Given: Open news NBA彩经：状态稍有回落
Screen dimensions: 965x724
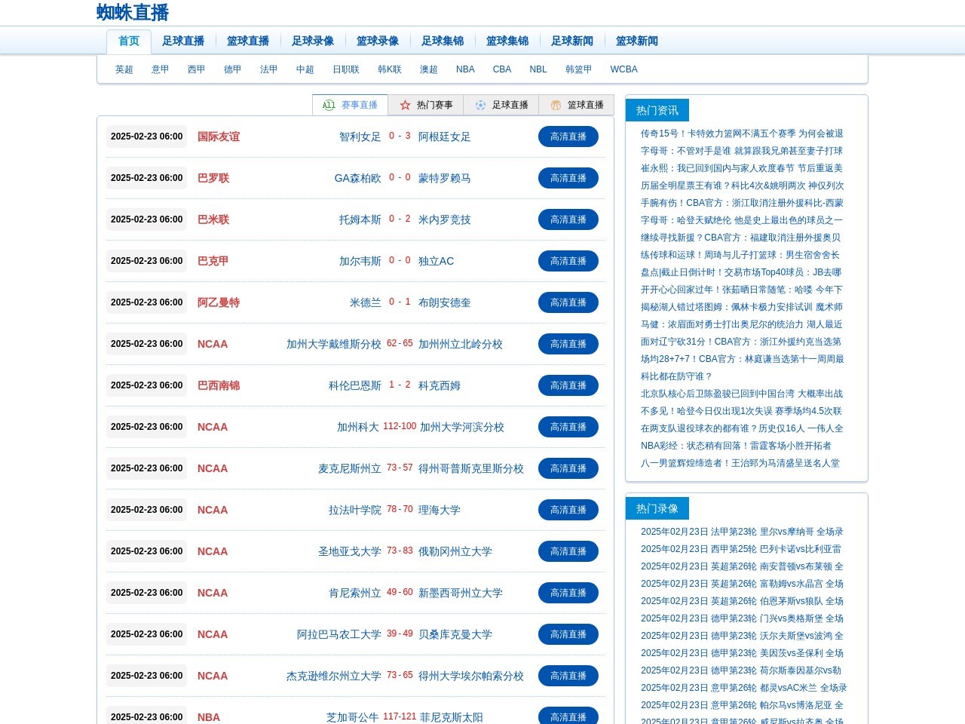Looking at the screenshot, I should pyautogui.click(x=736, y=446).
